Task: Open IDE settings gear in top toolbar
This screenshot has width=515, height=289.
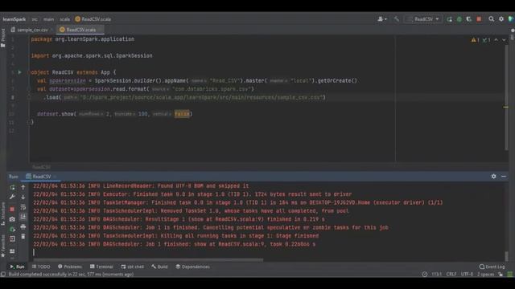Action: (501, 19)
